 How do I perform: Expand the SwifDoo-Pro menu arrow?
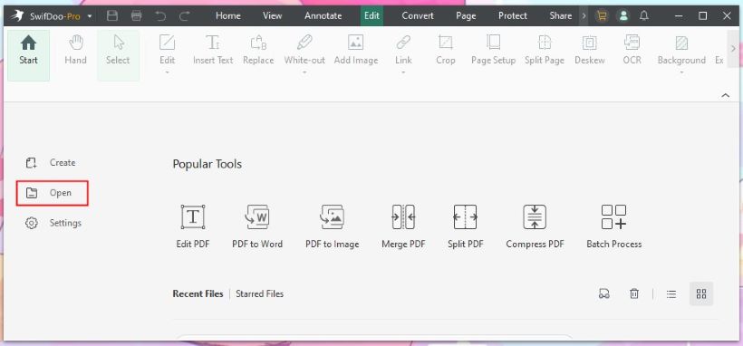[x=90, y=16]
